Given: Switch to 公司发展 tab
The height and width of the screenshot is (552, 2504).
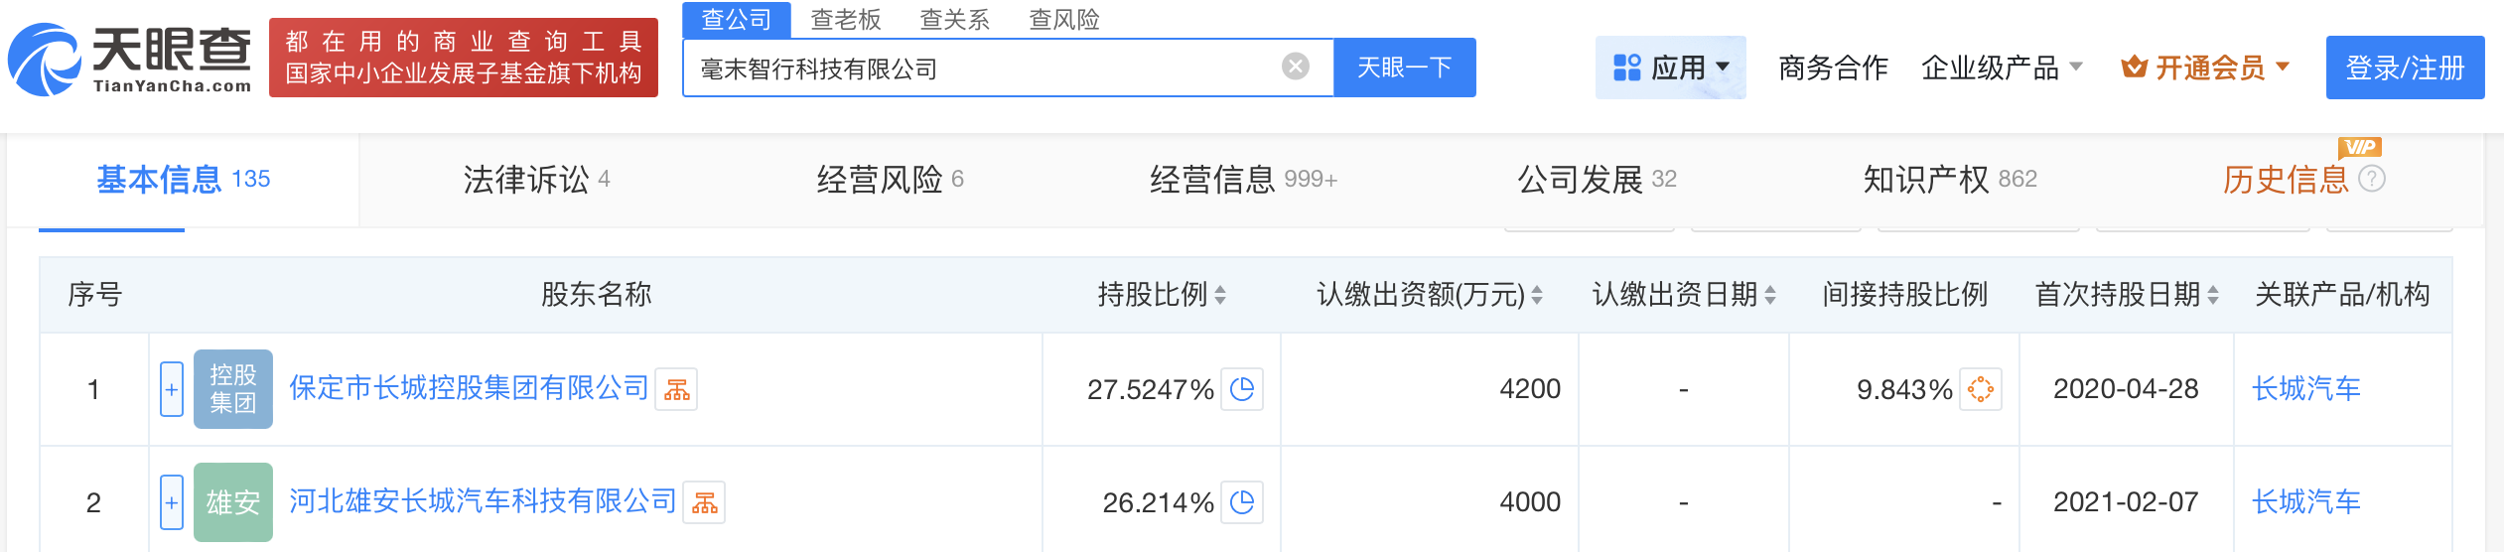Looking at the screenshot, I should pyautogui.click(x=1597, y=180).
